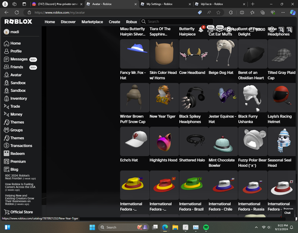Show hidden tray icons chevron
This screenshot has width=298, height=233.
coord(256,227)
